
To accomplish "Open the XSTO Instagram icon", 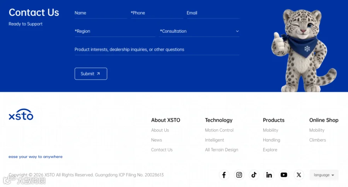I will [x=239, y=175].
